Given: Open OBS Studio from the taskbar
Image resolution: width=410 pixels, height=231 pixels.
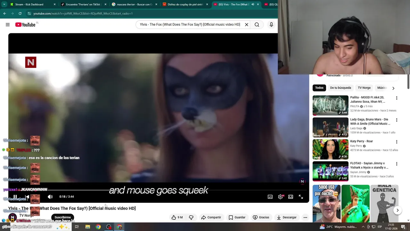Looking at the screenshot, I should click(109, 227).
